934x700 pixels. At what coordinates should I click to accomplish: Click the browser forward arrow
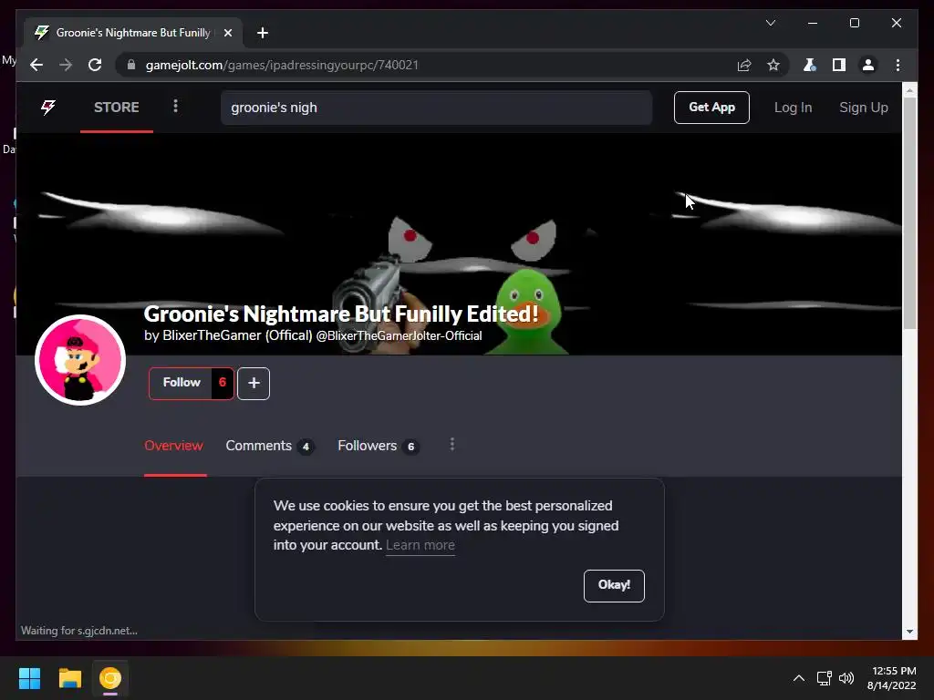[66, 65]
